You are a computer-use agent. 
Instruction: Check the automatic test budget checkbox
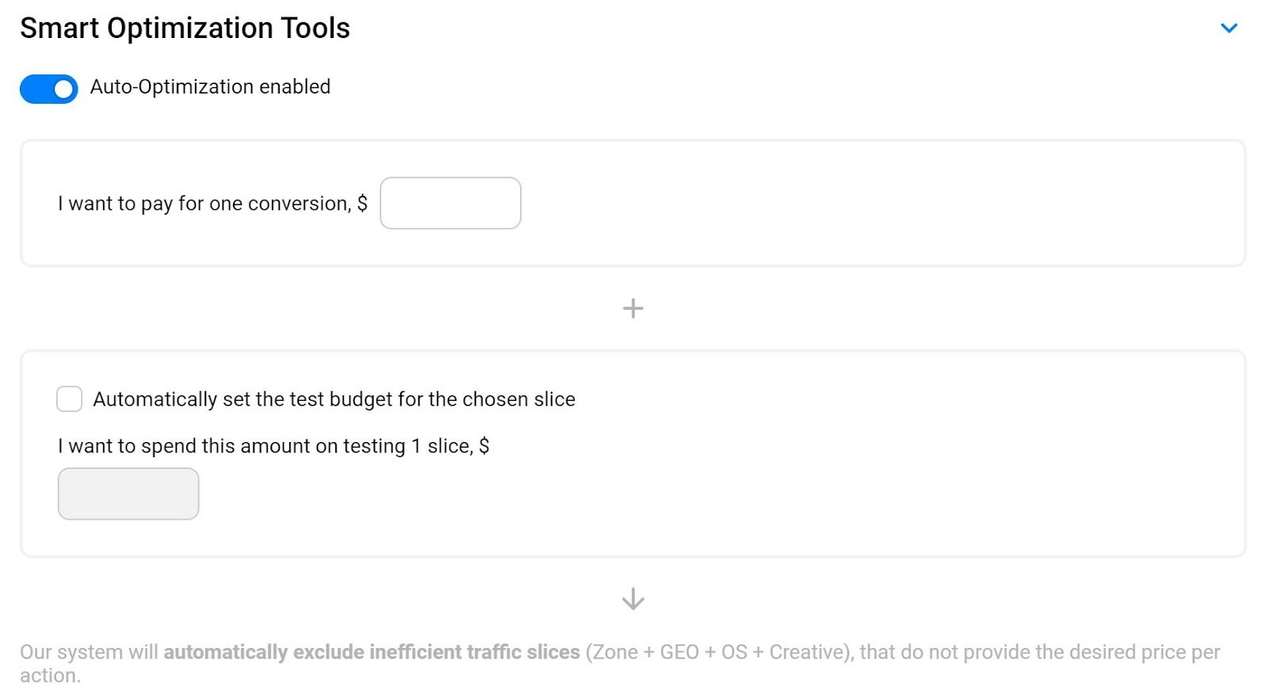point(70,399)
